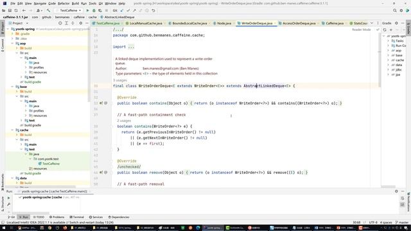411x231 pixels.
Task: Open the Terminal tool window
Action: 76,217
